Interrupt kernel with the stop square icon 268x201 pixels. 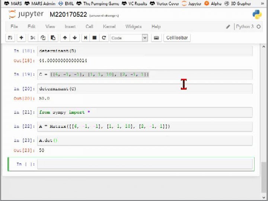tap(95, 38)
